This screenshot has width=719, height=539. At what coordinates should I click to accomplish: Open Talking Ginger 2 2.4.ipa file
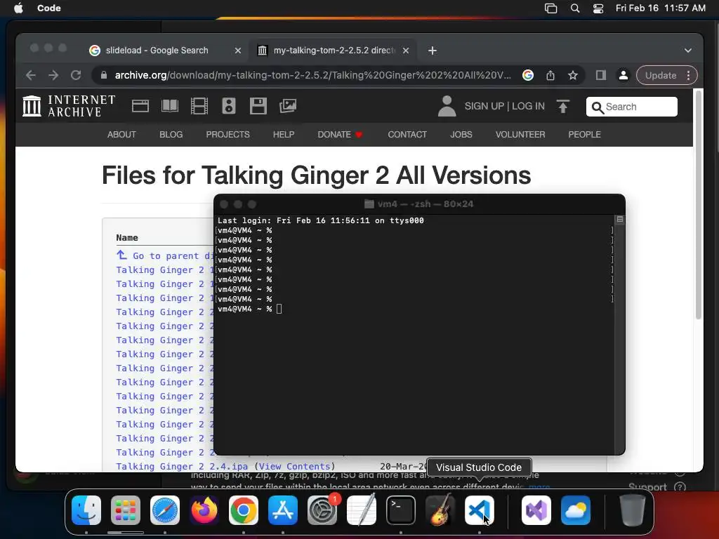pos(182,466)
